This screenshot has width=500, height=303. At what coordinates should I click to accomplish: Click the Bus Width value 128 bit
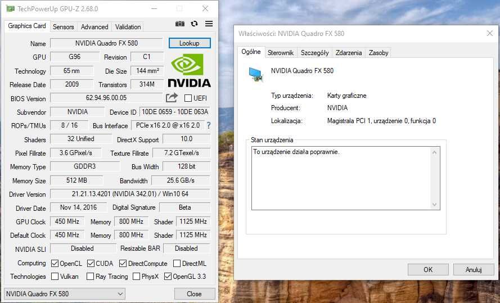coord(187,166)
